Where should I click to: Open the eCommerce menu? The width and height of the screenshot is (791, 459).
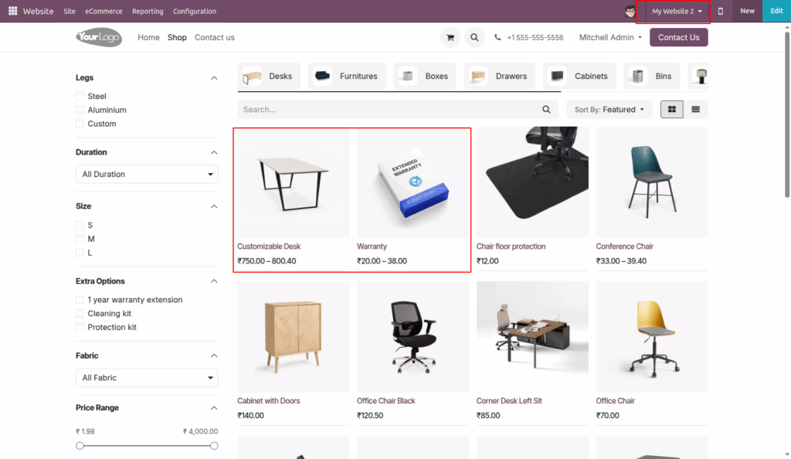[104, 11]
